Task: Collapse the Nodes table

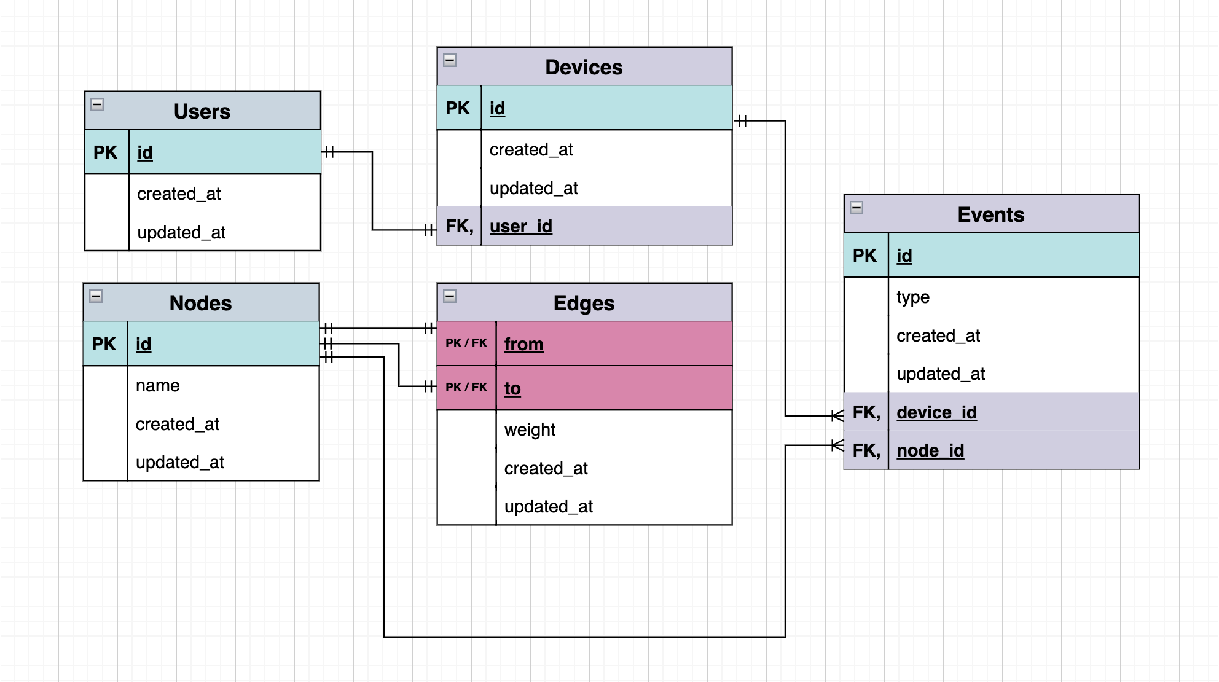Action: click(x=96, y=296)
